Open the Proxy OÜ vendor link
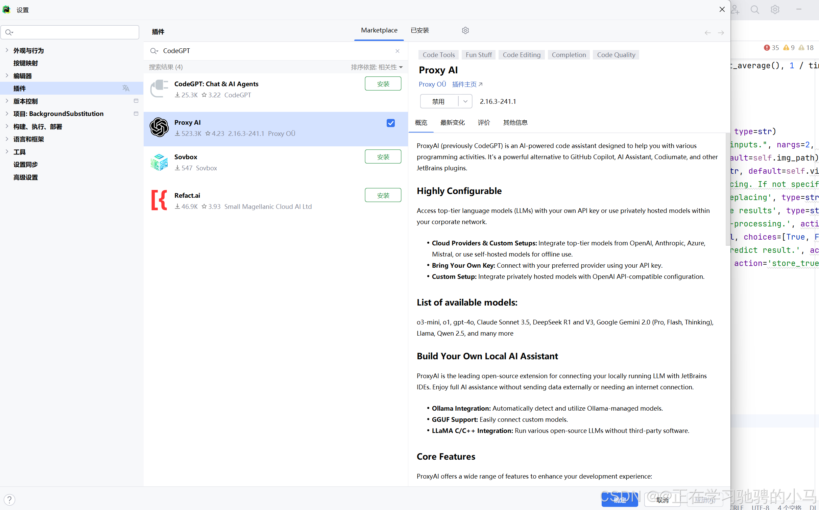Screen dimensions: 819x510 432,84
